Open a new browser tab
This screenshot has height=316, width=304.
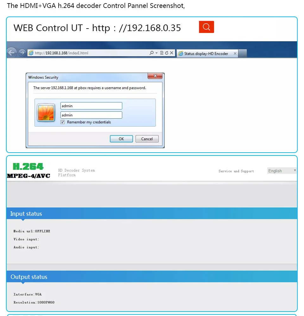click(243, 54)
